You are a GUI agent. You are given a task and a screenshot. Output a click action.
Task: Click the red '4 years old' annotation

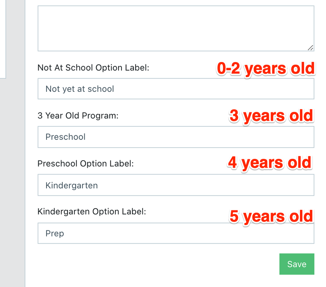pyautogui.click(x=270, y=162)
